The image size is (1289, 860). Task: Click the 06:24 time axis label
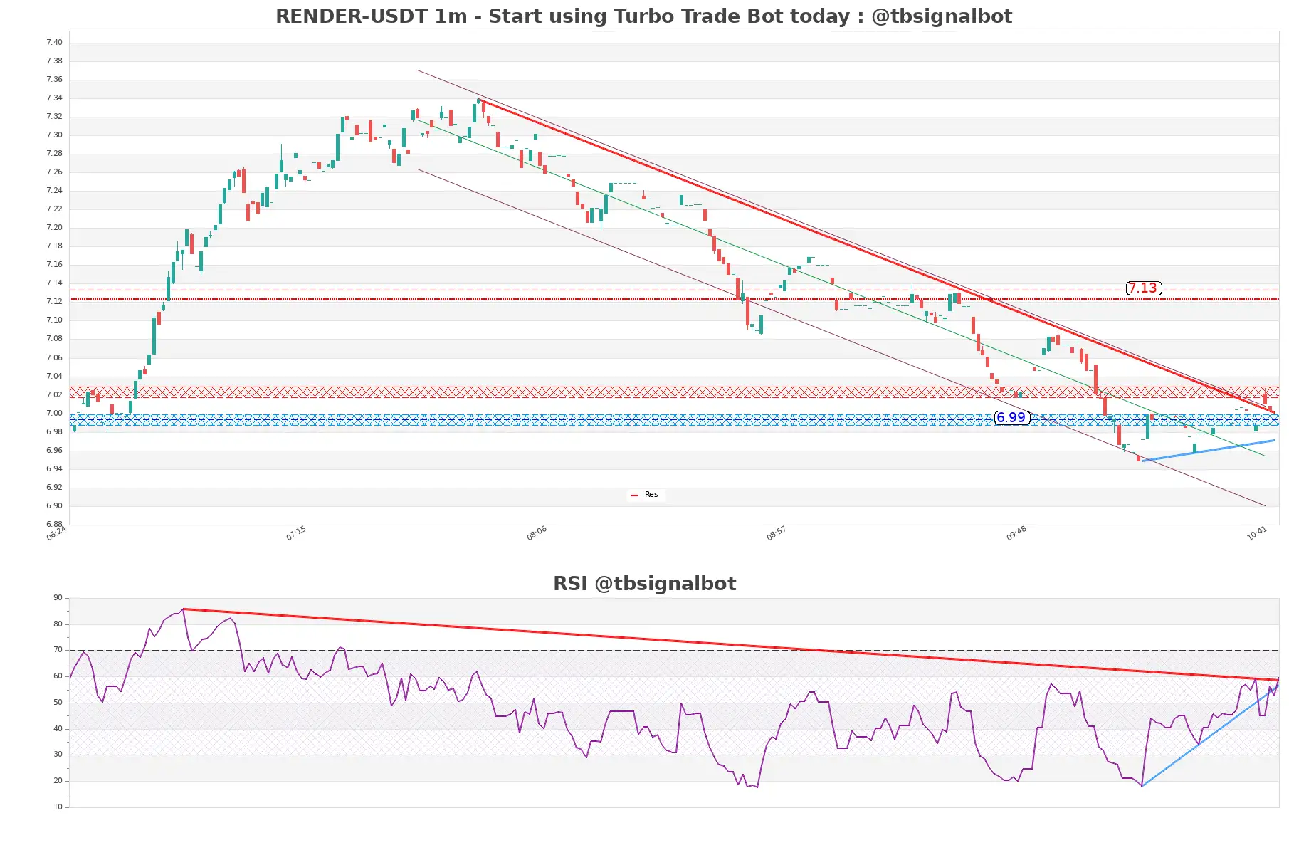pos(56,533)
